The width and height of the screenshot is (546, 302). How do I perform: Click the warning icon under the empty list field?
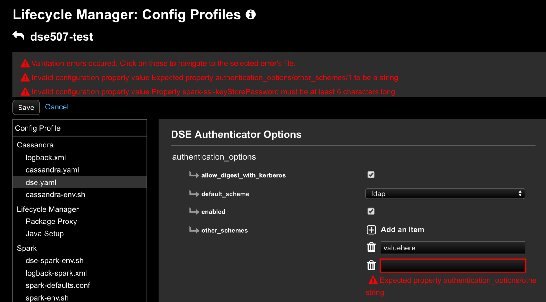click(x=373, y=280)
